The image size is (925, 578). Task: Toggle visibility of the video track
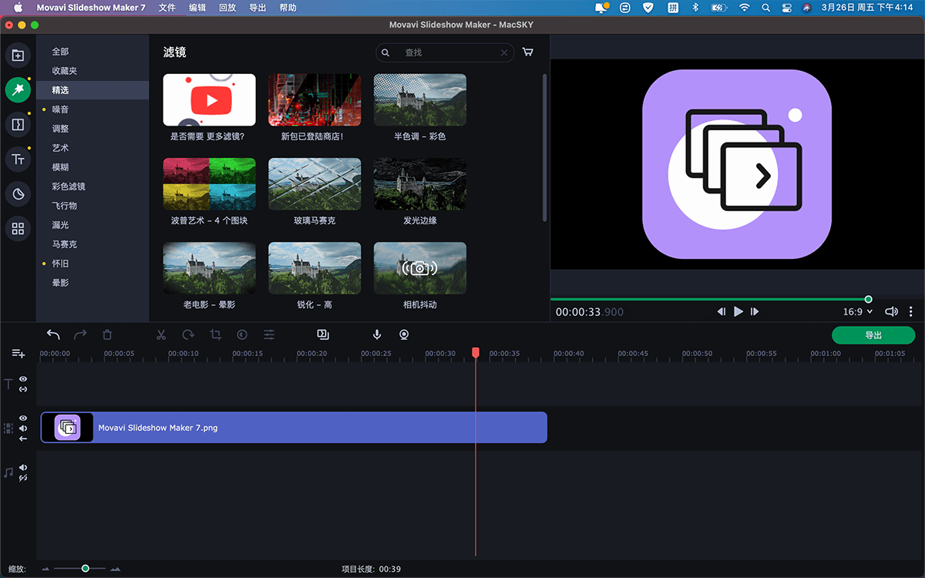click(x=23, y=418)
